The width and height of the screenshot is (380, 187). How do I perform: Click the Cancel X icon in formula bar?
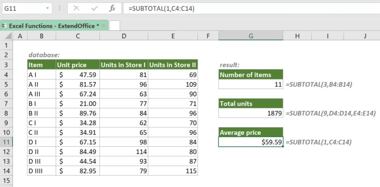(76, 8)
